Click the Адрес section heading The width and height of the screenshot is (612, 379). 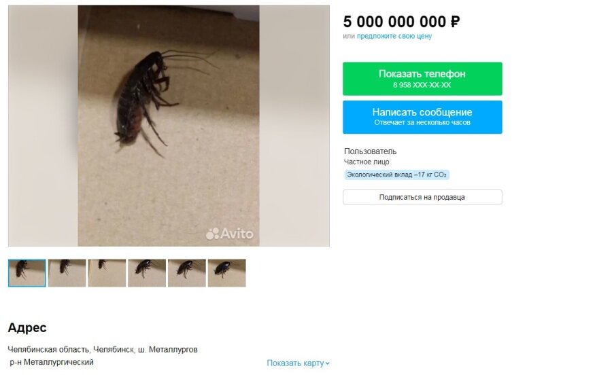point(27,327)
